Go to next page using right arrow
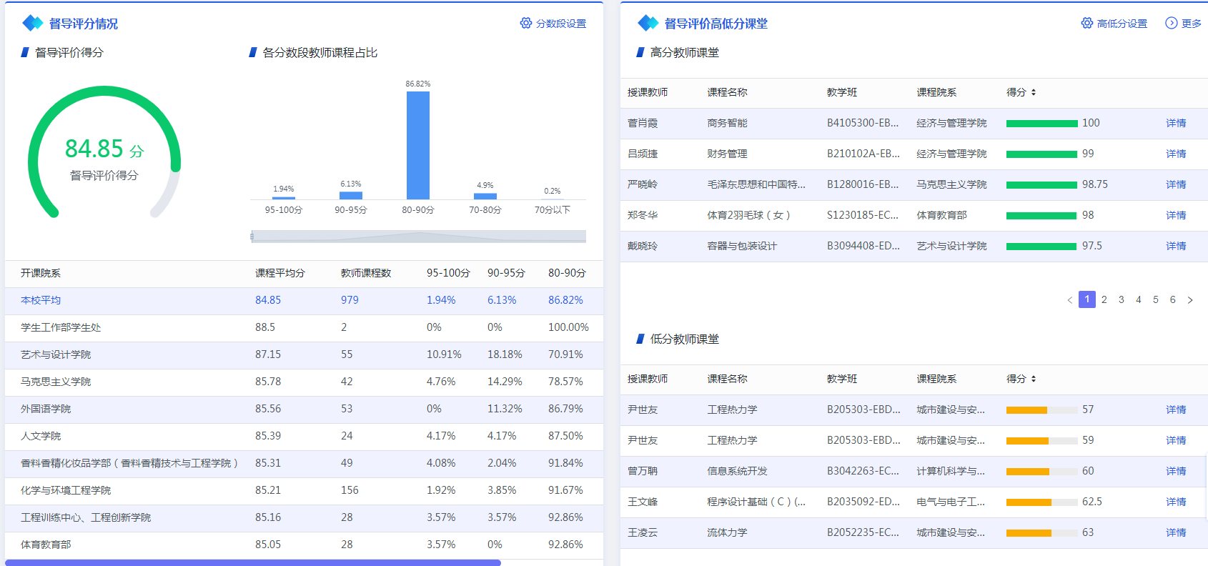This screenshot has height=566, width=1208. click(1190, 300)
